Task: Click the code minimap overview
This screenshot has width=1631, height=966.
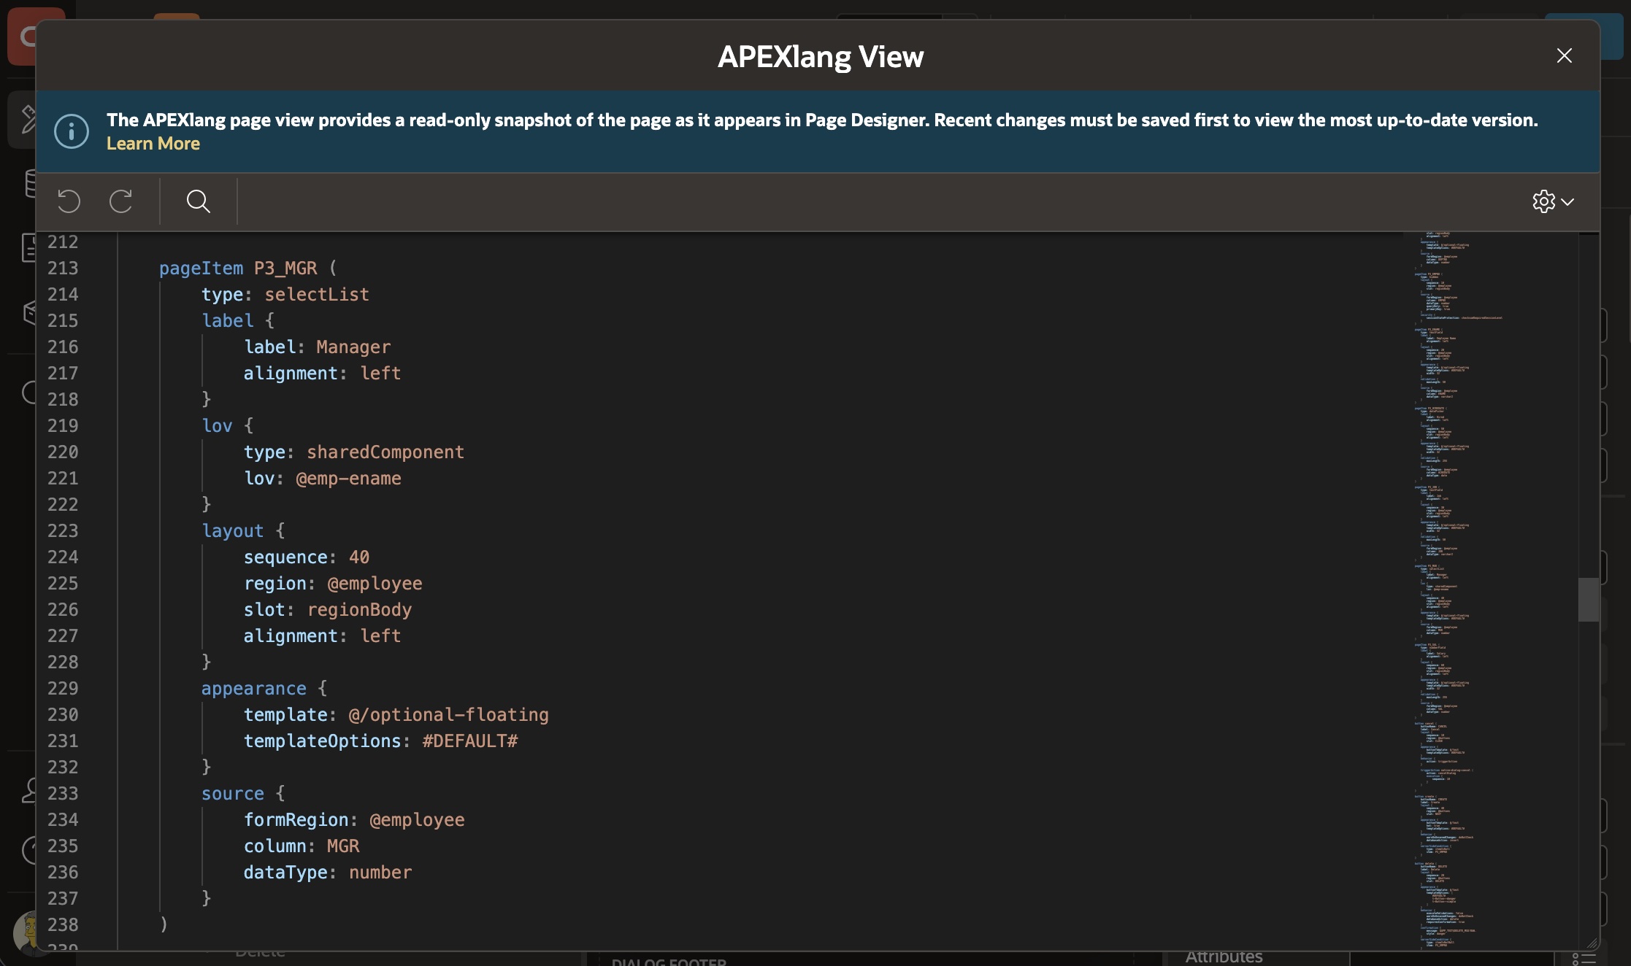Action: 1489,591
